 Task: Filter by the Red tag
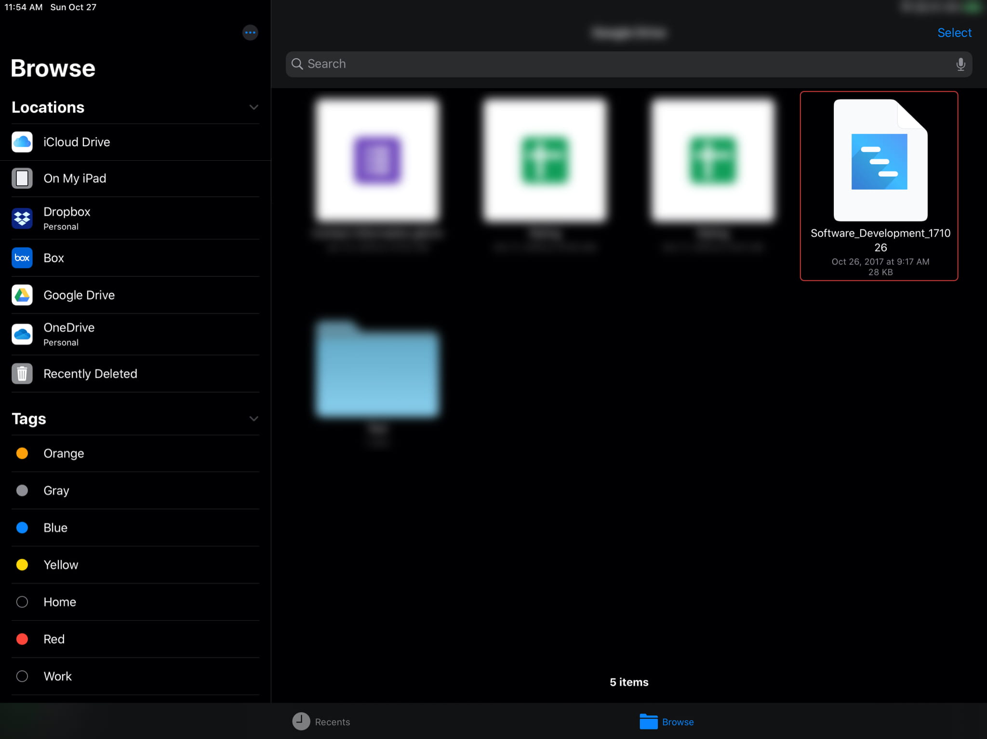tap(54, 639)
